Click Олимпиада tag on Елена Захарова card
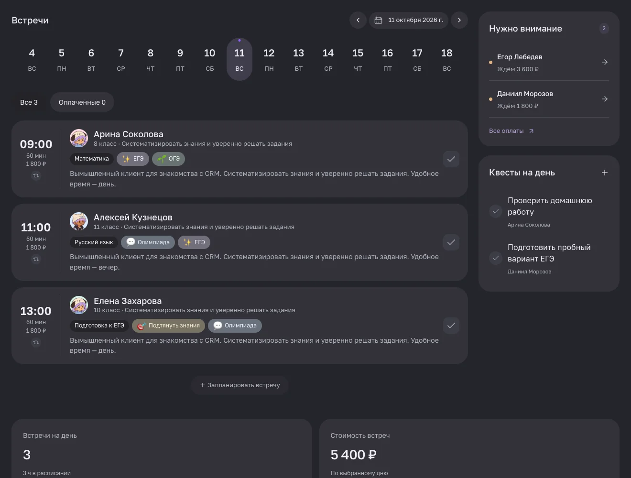631x478 pixels. [235, 326]
